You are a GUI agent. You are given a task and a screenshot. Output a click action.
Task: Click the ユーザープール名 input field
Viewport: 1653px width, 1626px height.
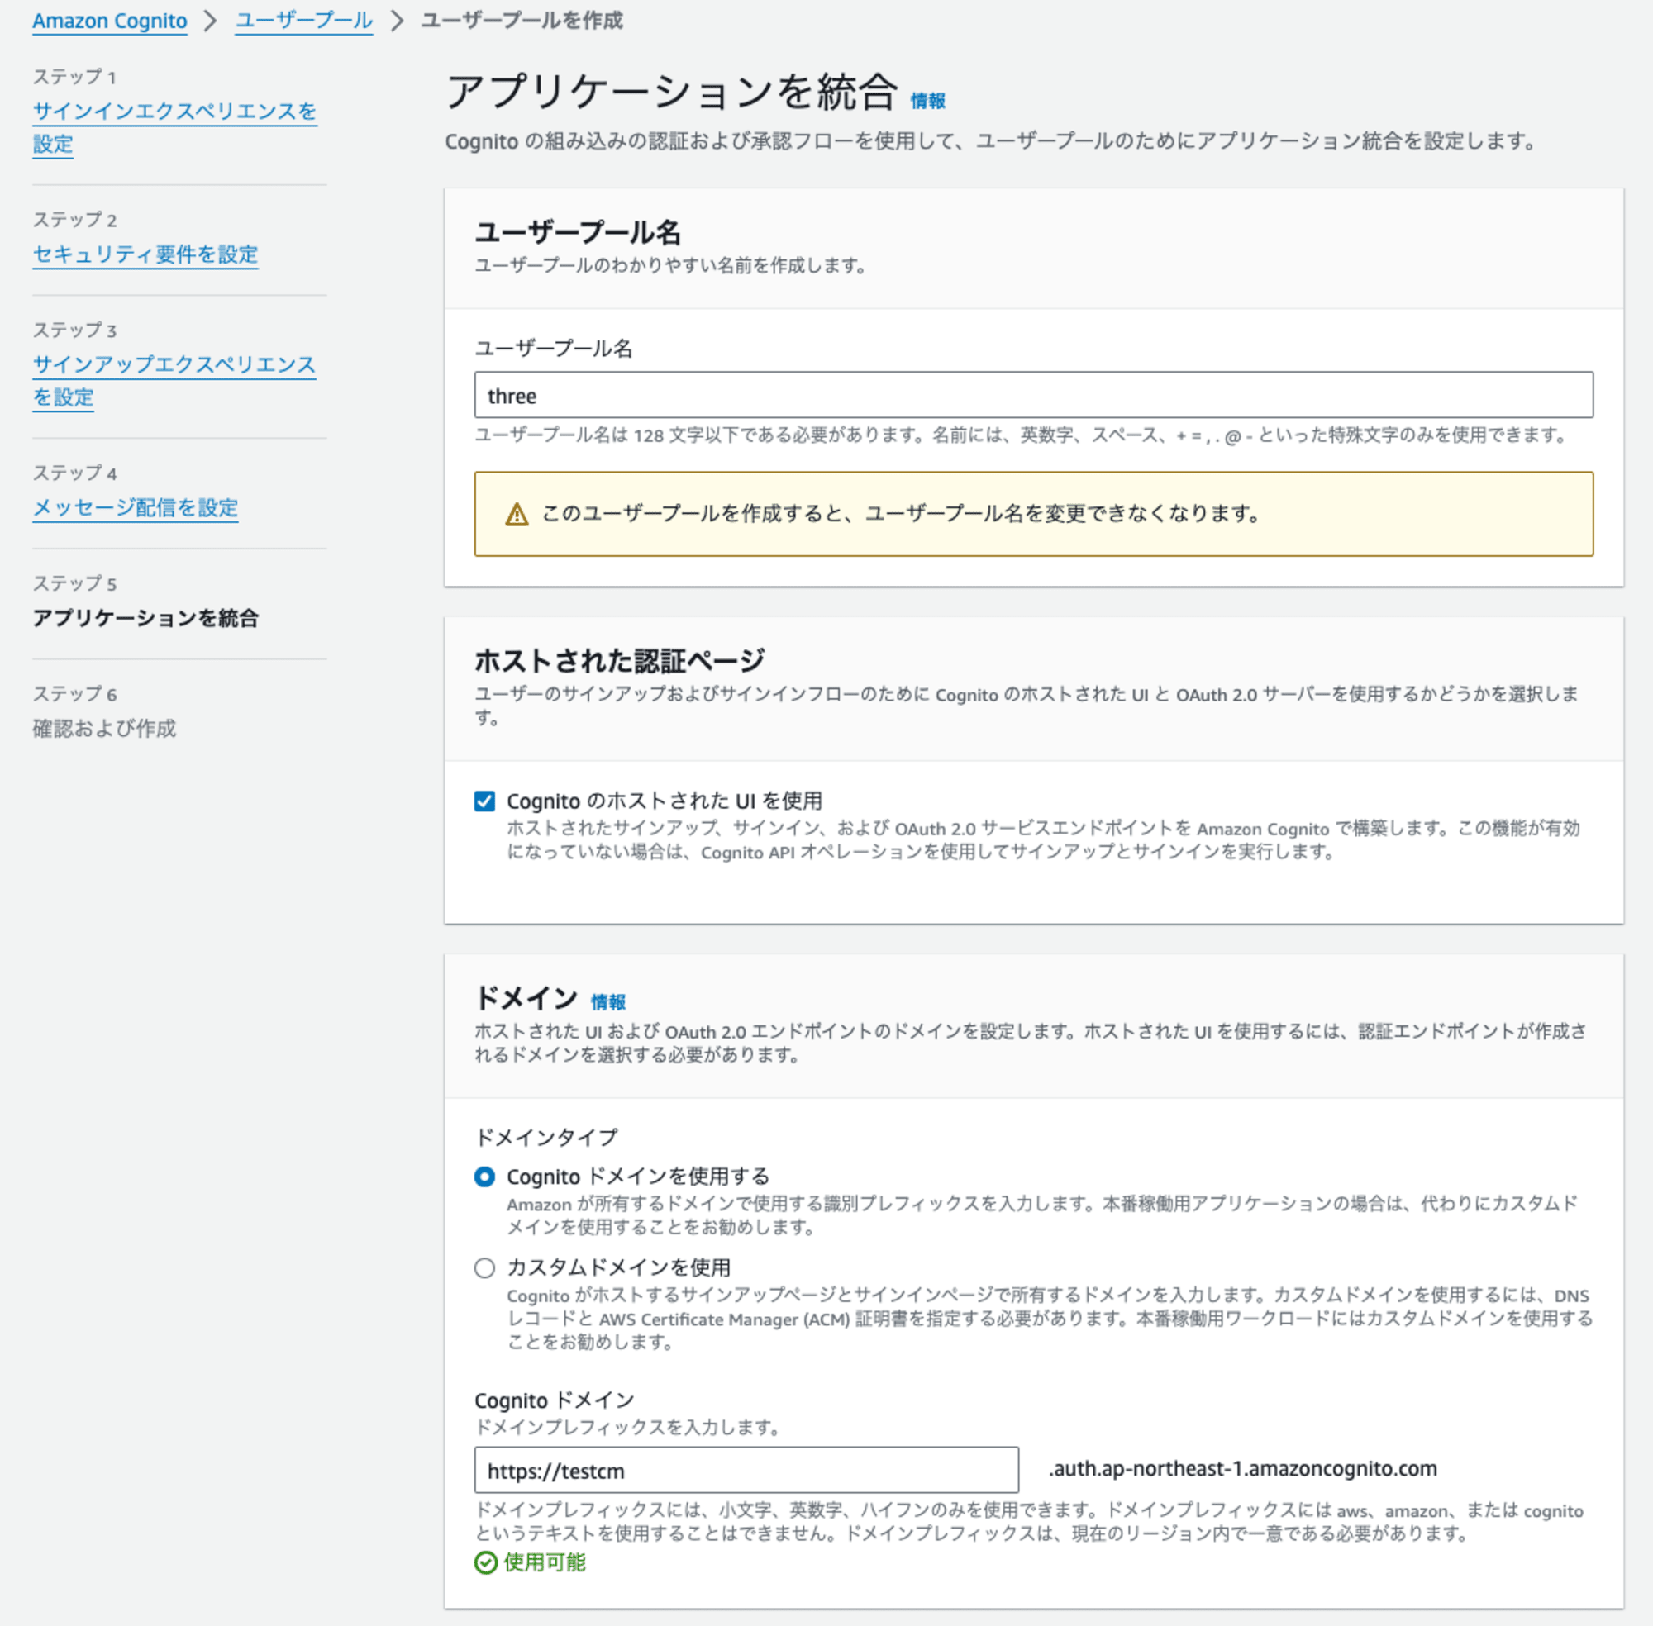pyautogui.click(x=1034, y=395)
